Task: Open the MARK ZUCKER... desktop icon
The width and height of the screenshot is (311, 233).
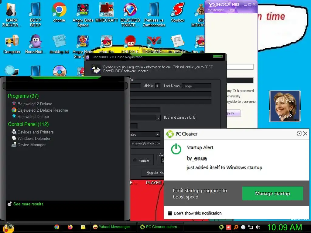Action: coord(12,14)
